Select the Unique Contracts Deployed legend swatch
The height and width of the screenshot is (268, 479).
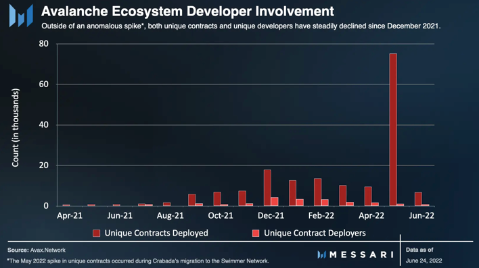tap(97, 234)
